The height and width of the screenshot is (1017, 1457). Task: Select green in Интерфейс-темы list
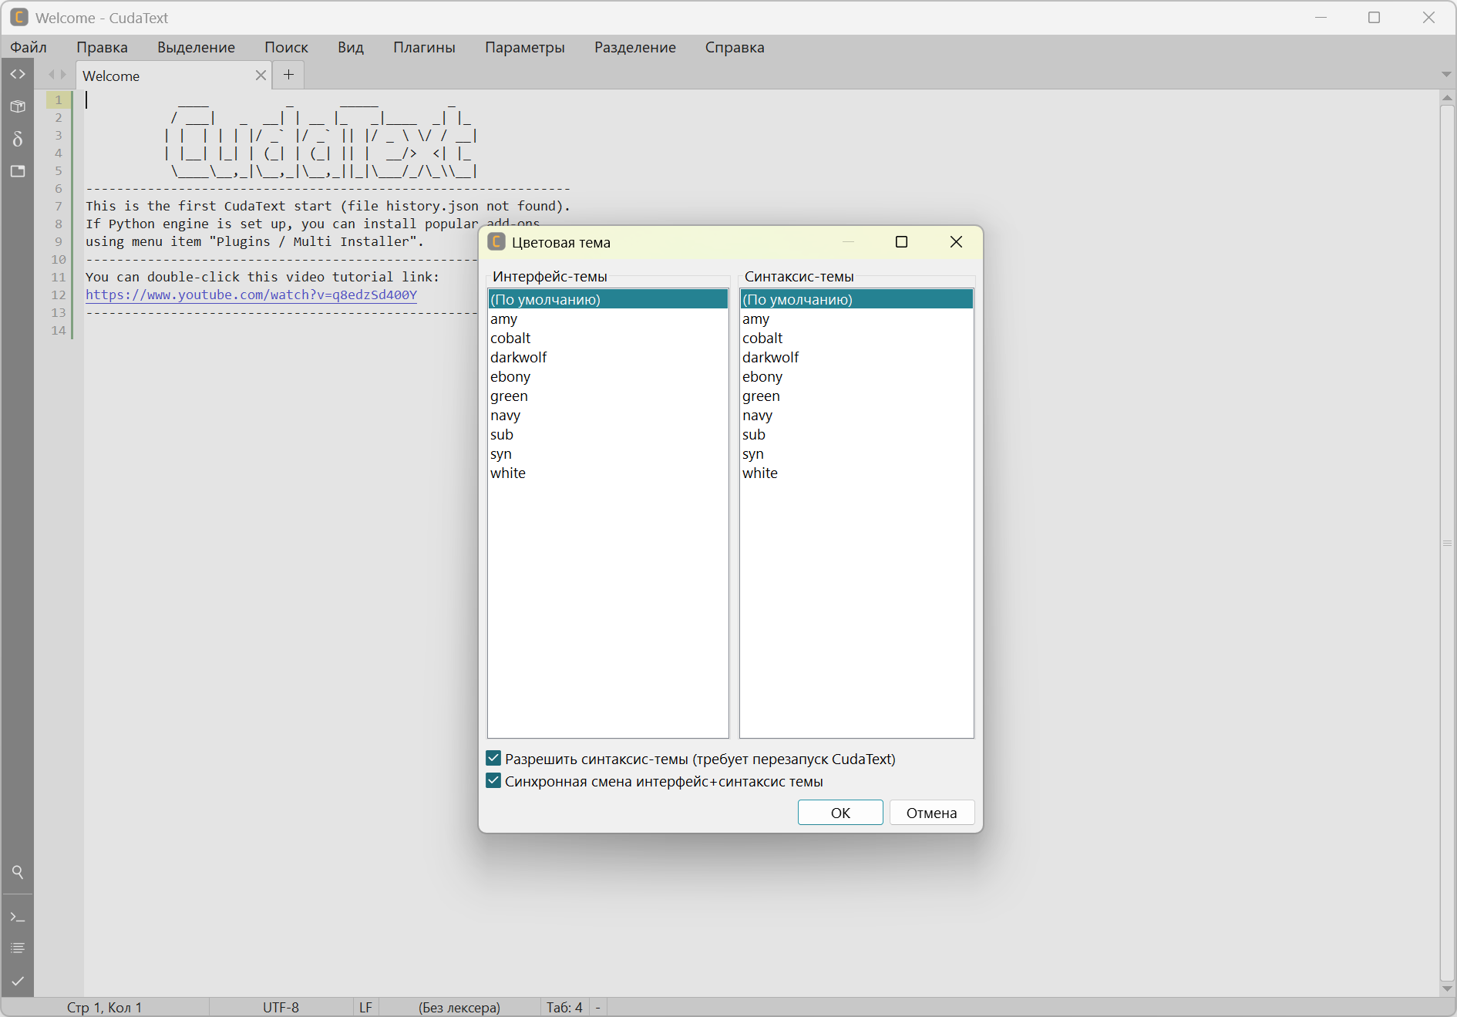[x=608, y=396]
